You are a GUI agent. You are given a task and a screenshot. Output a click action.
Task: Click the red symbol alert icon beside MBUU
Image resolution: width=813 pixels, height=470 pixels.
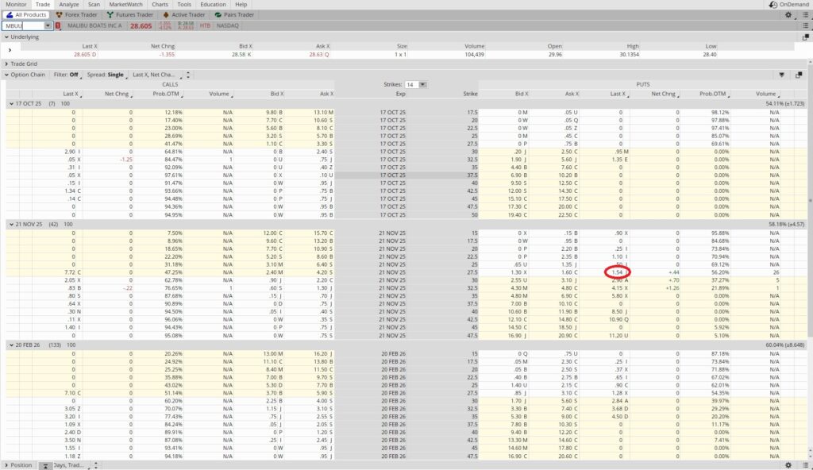coord(58,26)
